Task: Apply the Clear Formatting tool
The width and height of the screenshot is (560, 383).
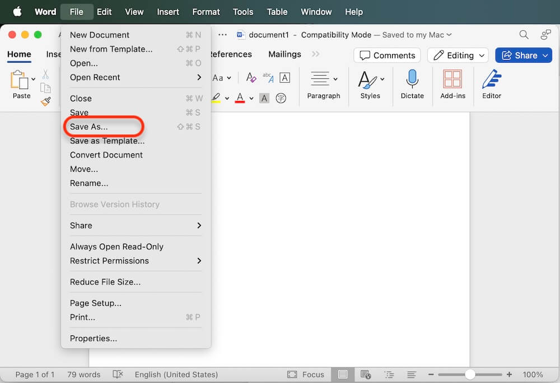Action: 250,77
